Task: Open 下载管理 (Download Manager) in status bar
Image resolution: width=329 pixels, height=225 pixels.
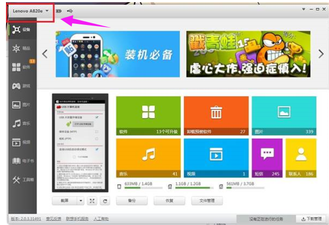Action: pos(311,219)
